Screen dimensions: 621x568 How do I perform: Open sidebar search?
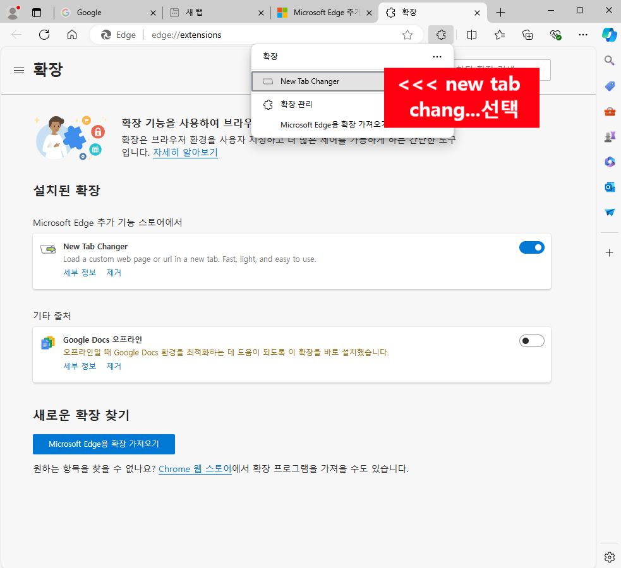click(610, 61)
